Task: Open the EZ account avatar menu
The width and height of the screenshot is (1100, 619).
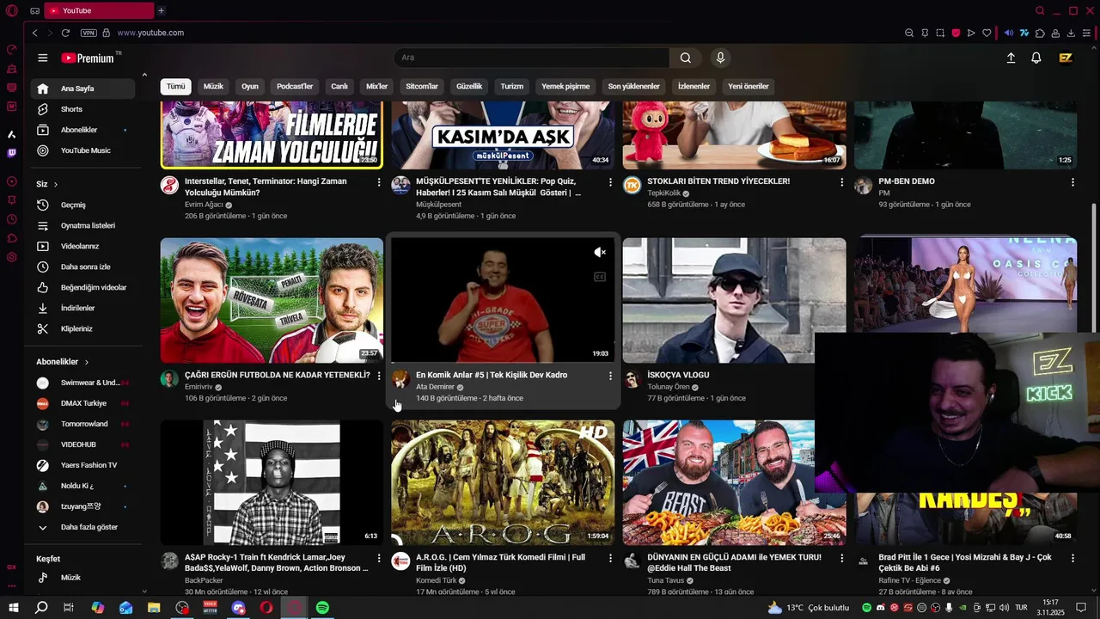Action: [1066, 58]
